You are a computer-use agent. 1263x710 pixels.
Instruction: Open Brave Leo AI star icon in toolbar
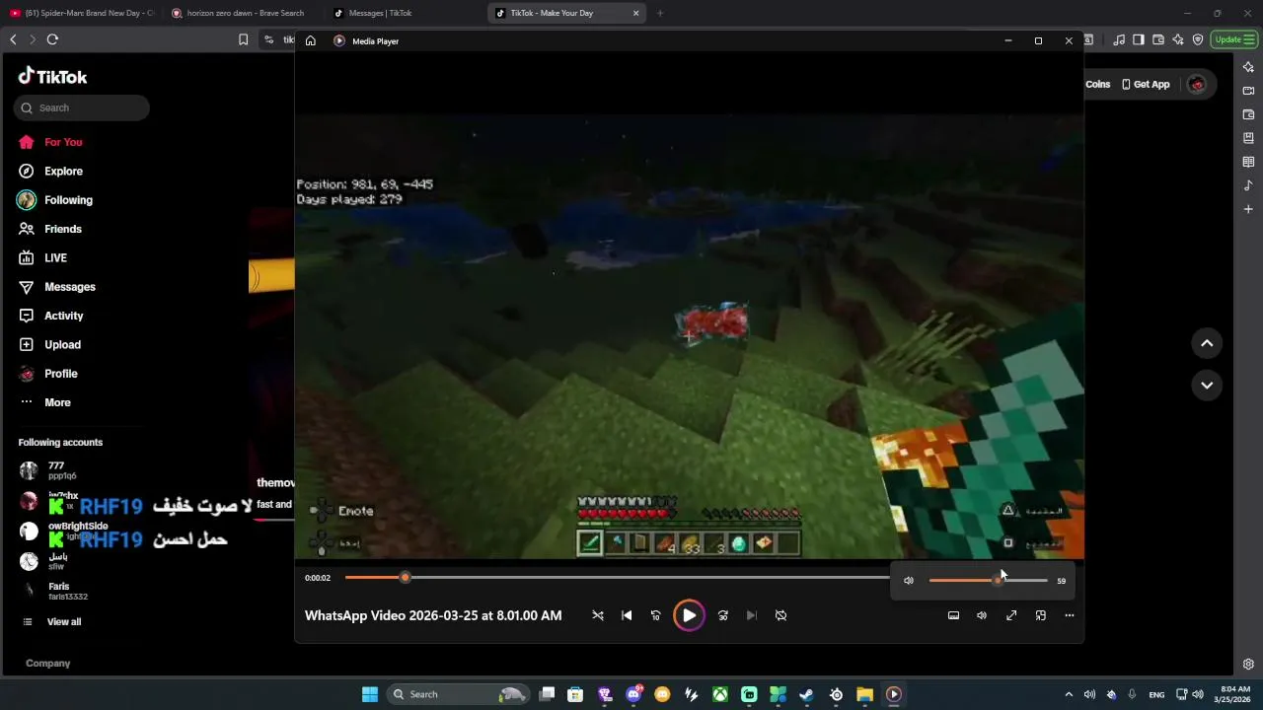[1178, 39]
